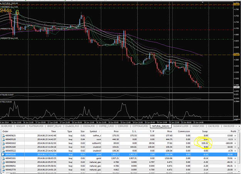Select the active NATURAL_GAS,H1 chart tab
Viewport: 241px width, 174px height.
click(x=160, y=126)
